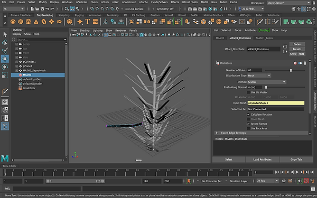The image size is (317, 198).
Task: Click the MASH delete node trash icon
Action: (x=305, y=63)
